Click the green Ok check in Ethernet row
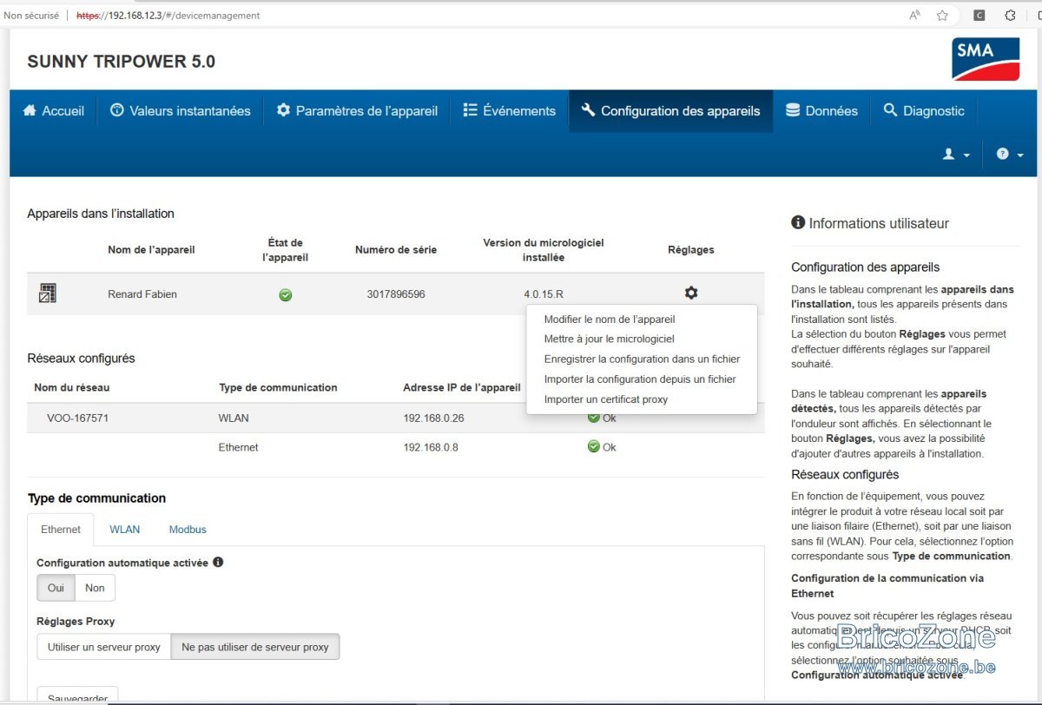 pyautogui.click(x=594, y=446)
